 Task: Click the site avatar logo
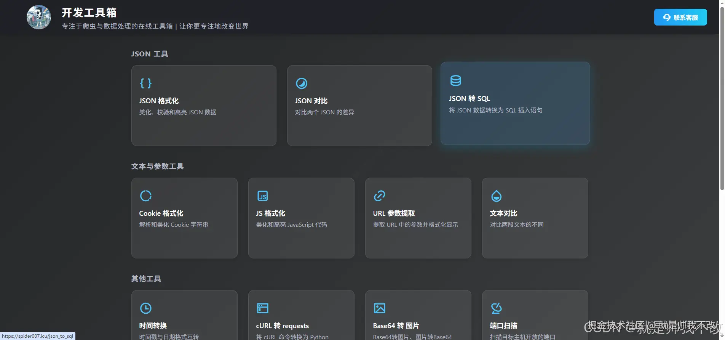pos(39,17)
